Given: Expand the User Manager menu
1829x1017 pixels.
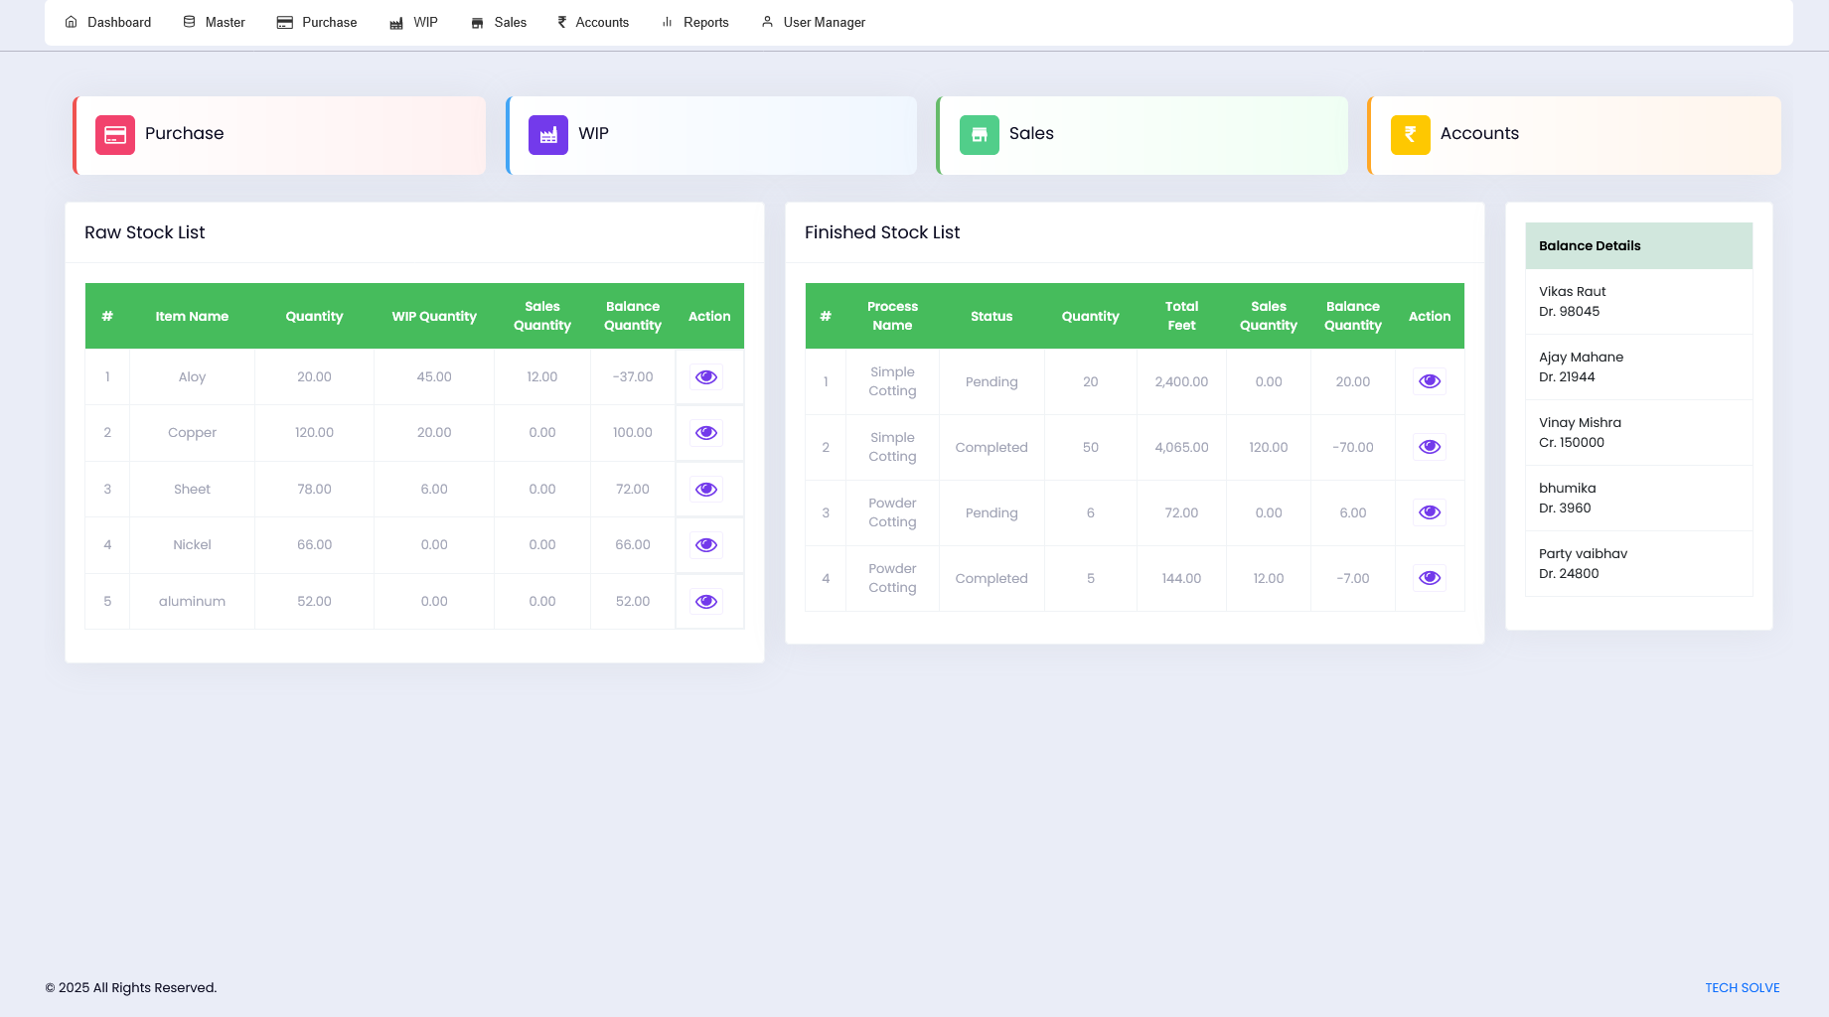Looking at the screenshot, I should 814,22.
